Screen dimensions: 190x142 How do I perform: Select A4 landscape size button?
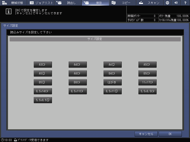point(78,64)
